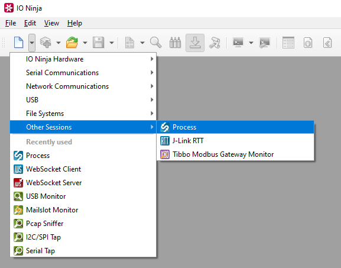The height and width of the screenshot is (268, 341).
Task: Click the hex log file icon
Action: click(129, 43)
